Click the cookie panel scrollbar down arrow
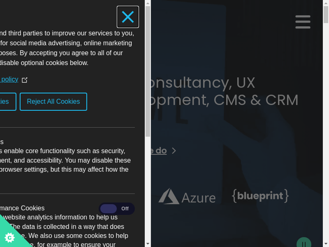Screen dimensions: 329x247 [x=148, y=244]
